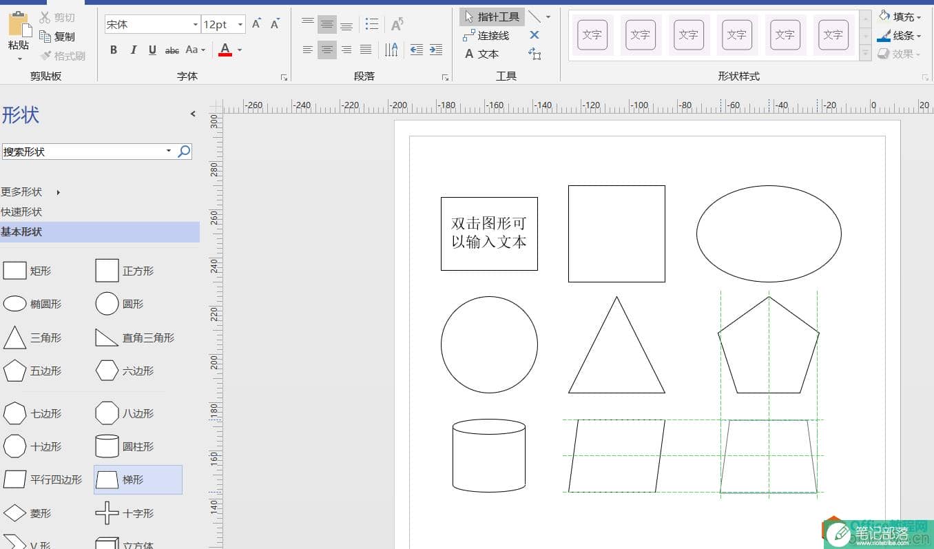Toggle align text to bottom
Image resolution: width=934 pixels, height=549 pixels.
[x=346, y=25]
